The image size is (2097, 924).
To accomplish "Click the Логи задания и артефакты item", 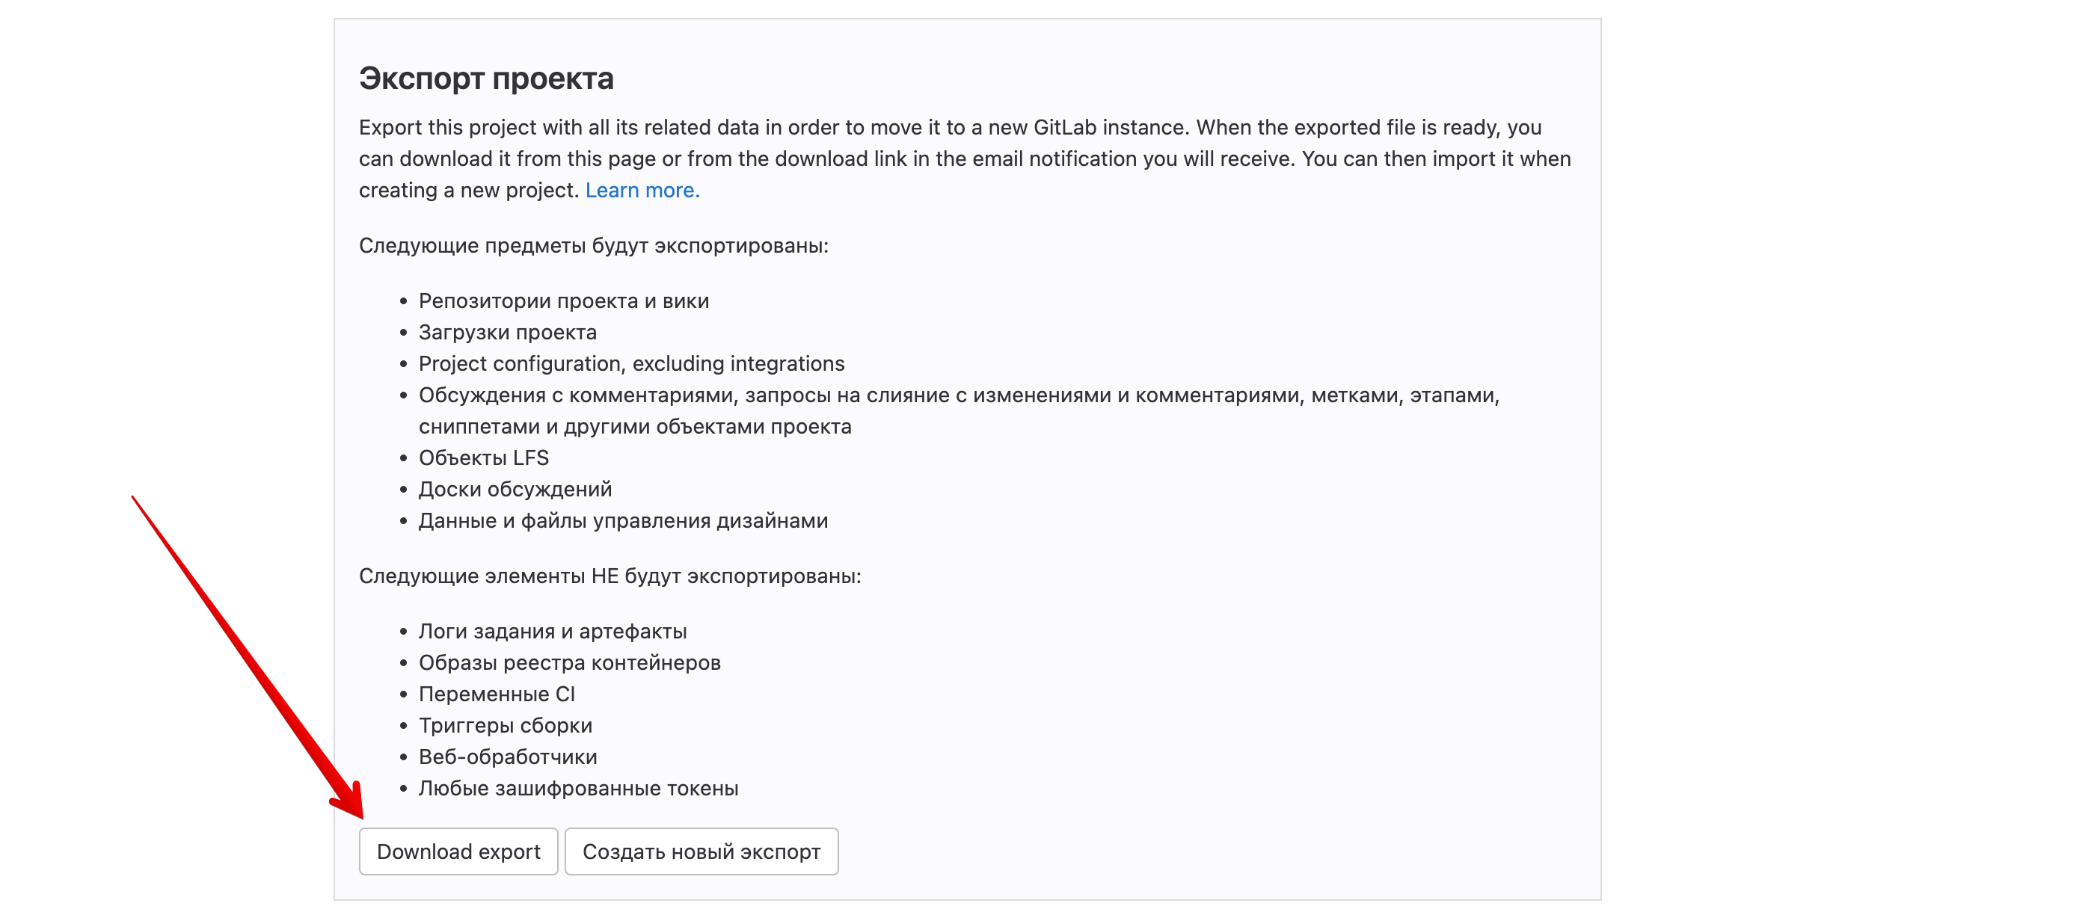I will [552, 631].
